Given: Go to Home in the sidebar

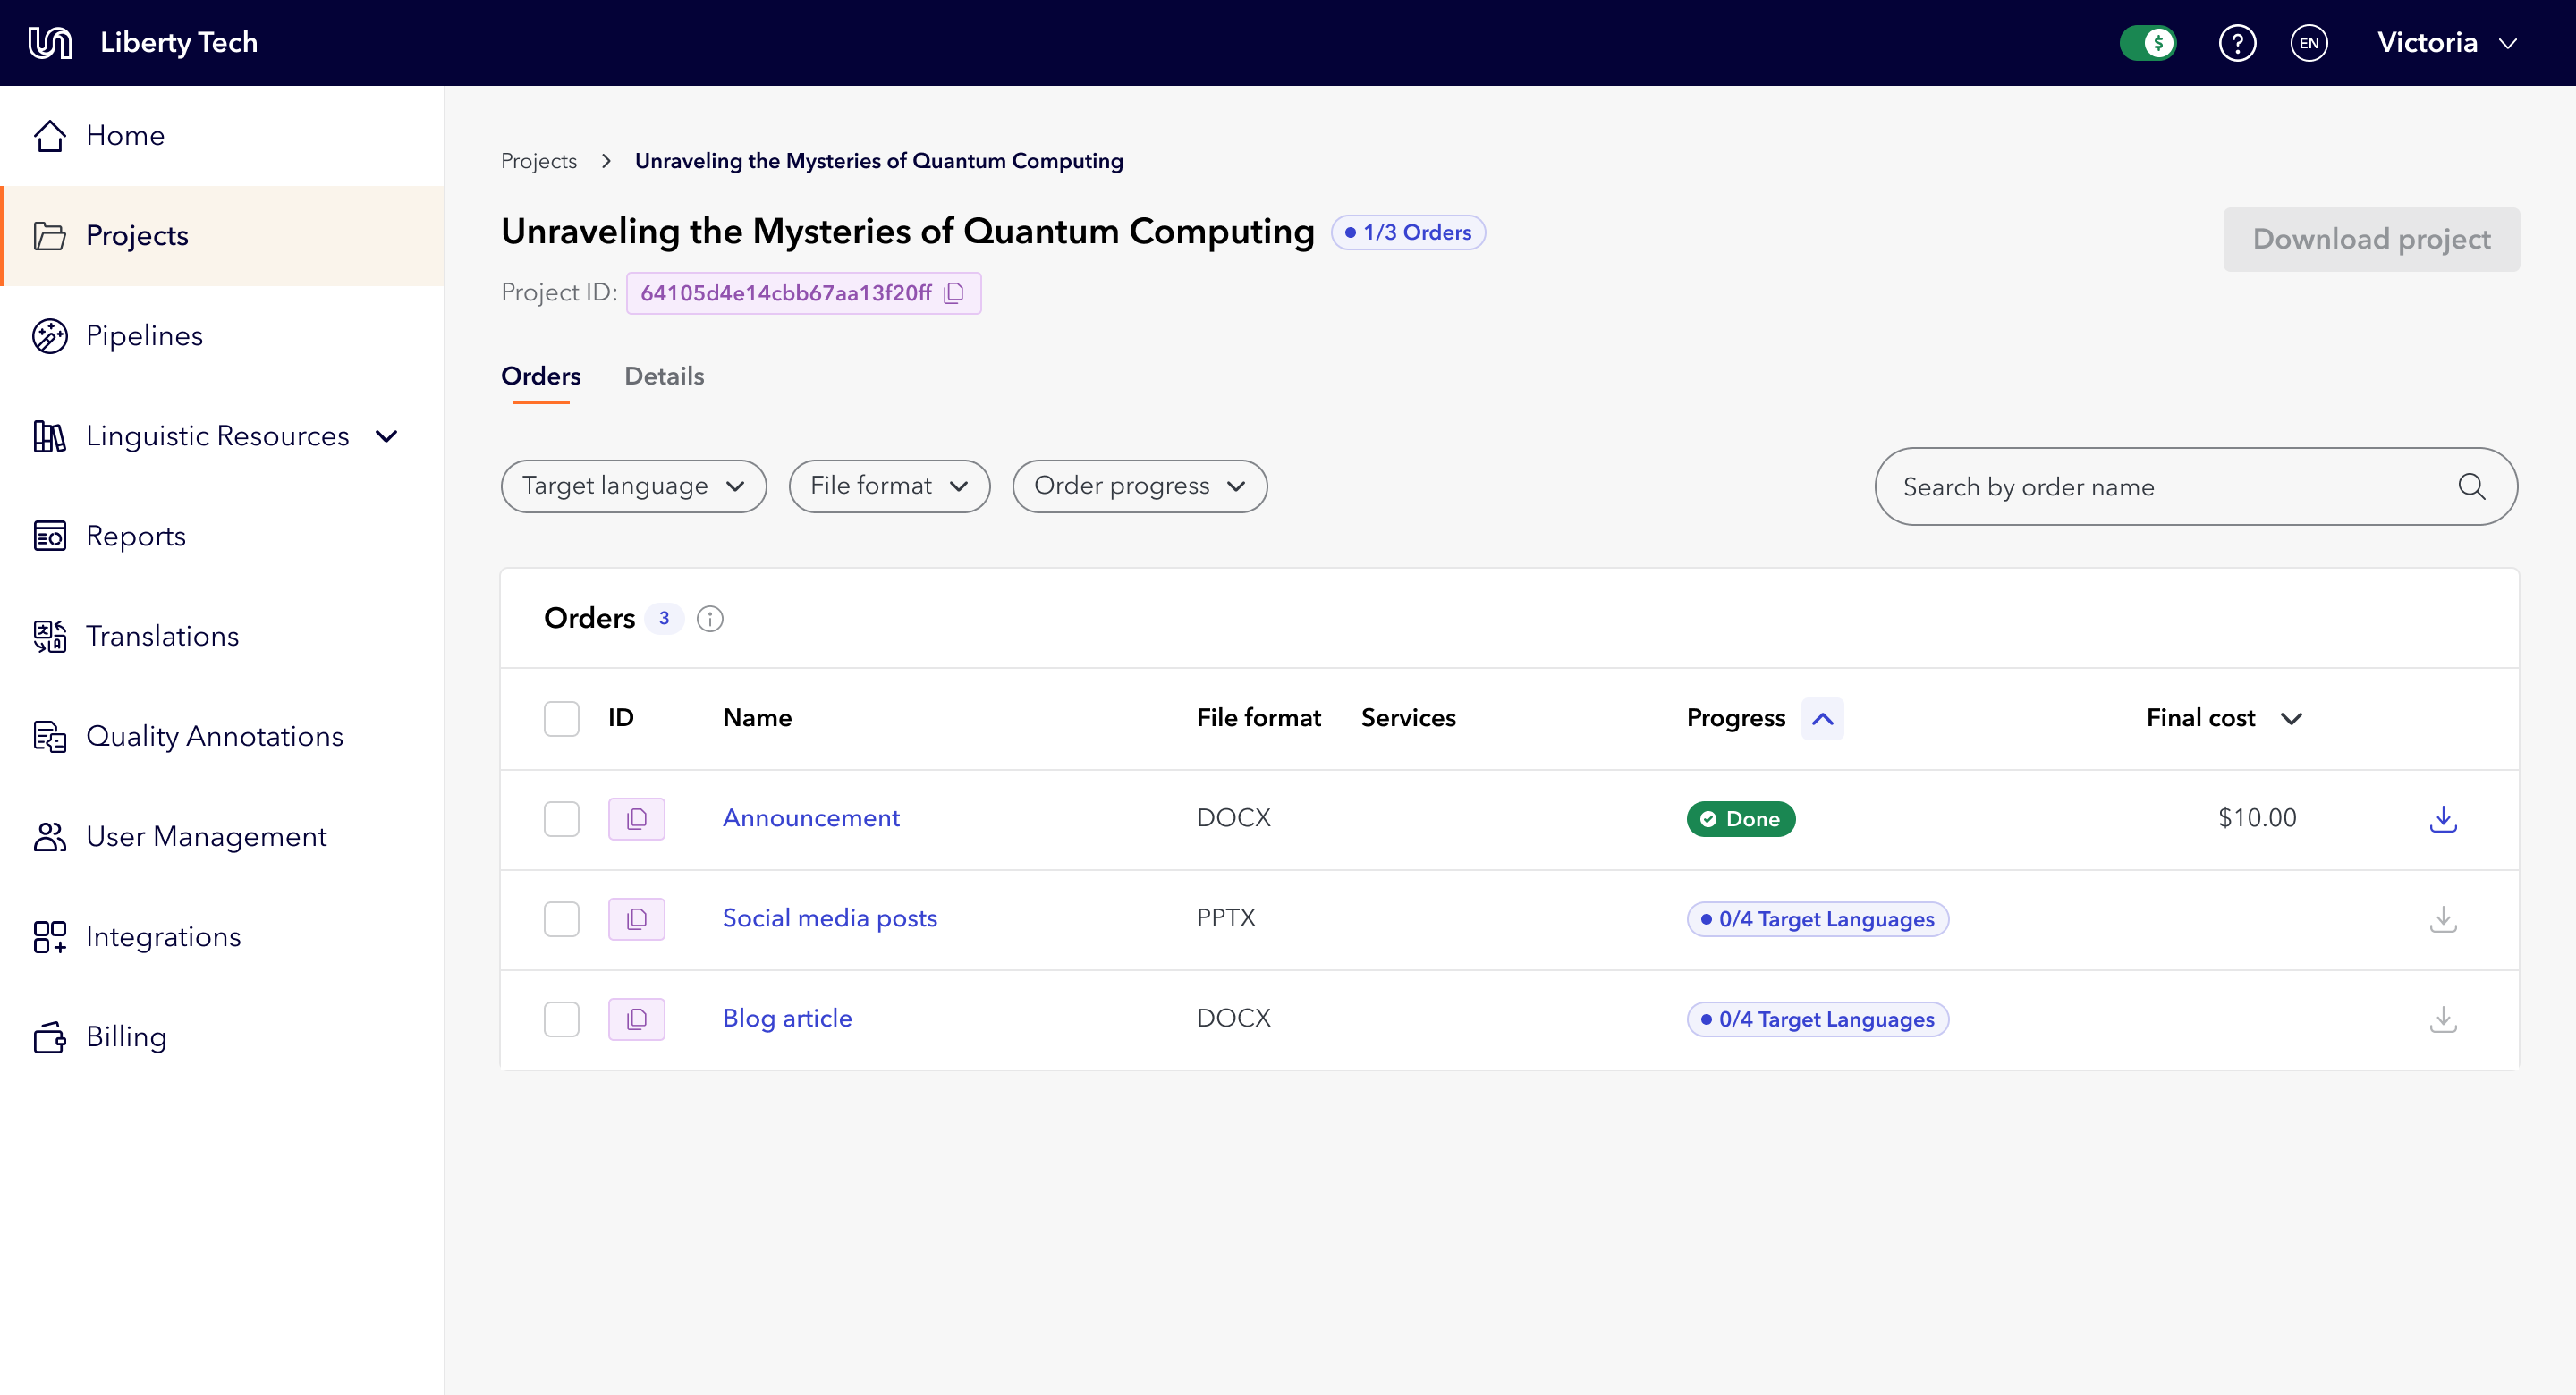Looking at the screenshot, I should point(222,135).
